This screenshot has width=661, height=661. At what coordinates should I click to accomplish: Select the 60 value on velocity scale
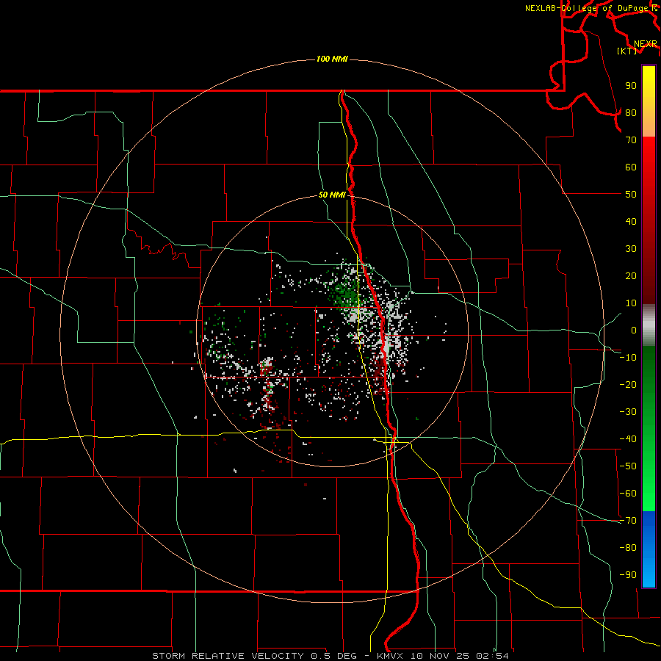tap(631, 167)
